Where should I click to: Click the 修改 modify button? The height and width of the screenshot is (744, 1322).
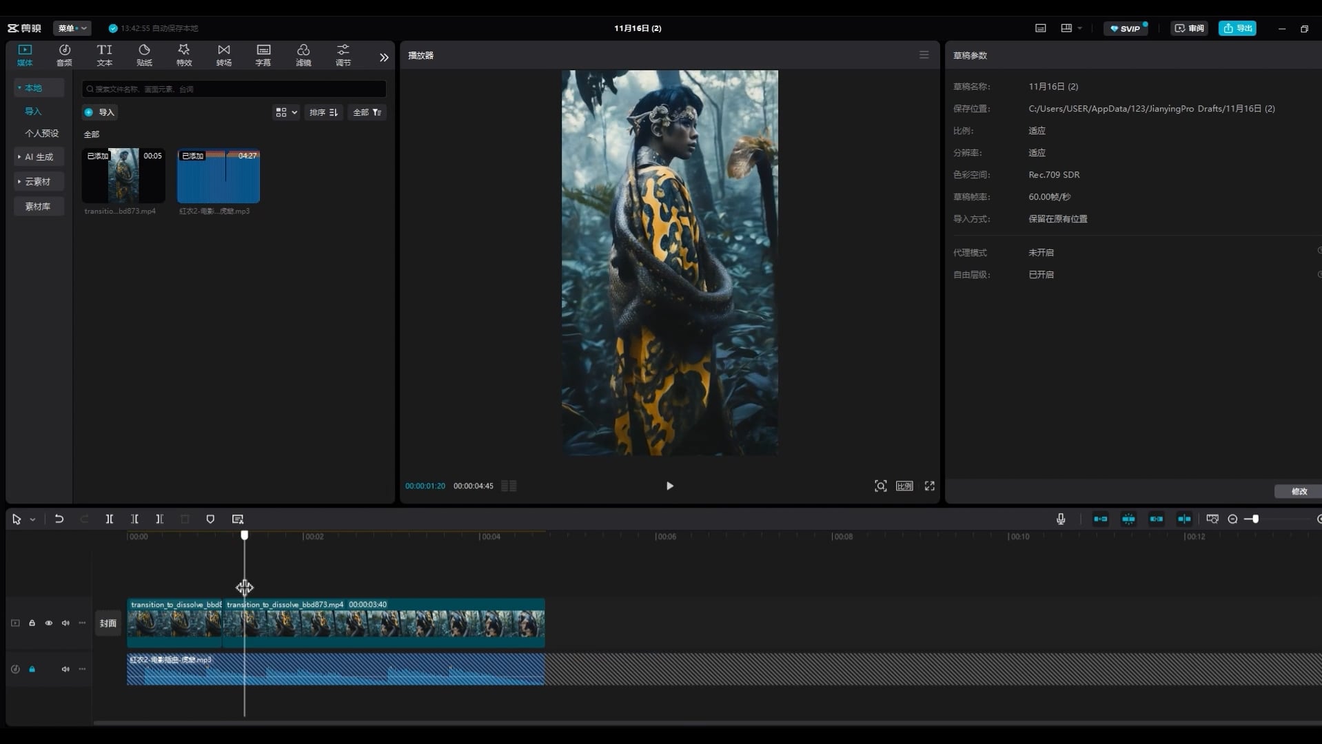pos(1299,491)
